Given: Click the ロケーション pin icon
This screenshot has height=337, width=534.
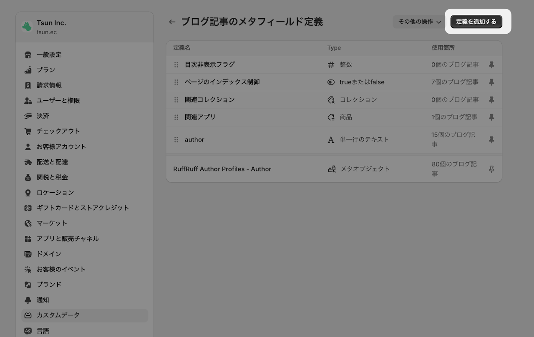Looking at the screenshot, I should pyautogui.click(x=28, y=193).
